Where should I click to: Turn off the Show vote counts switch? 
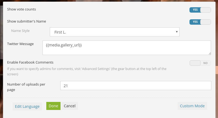(x=200, y=10)
